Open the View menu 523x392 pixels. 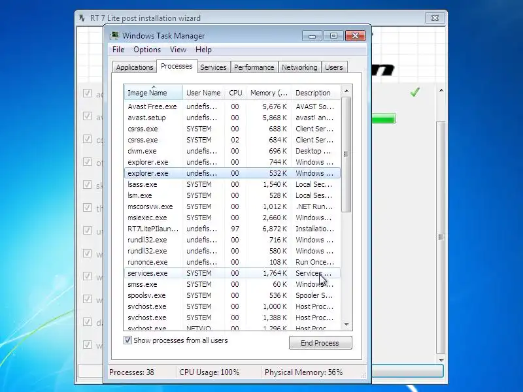178,50
